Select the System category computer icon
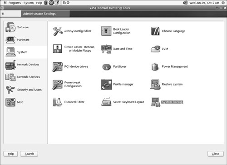 [10, 52]
